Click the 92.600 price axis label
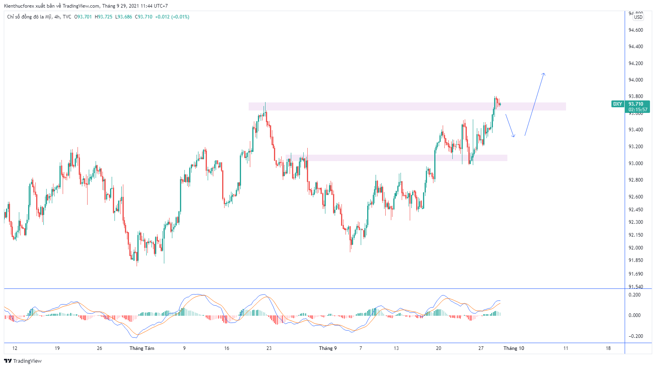Screen dimensions: 656x368 [x=636, y=197]
